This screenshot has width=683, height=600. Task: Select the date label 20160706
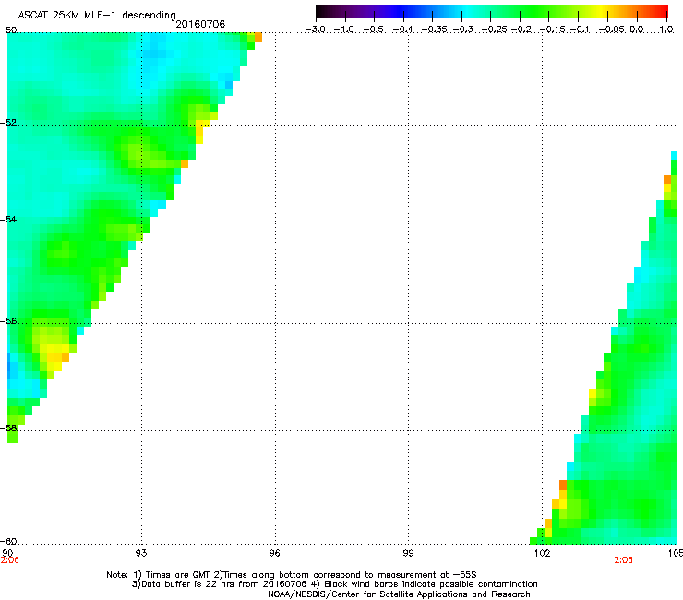point(200,24)
